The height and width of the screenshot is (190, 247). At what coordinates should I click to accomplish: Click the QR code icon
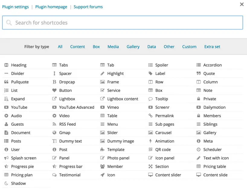(150, 150)
